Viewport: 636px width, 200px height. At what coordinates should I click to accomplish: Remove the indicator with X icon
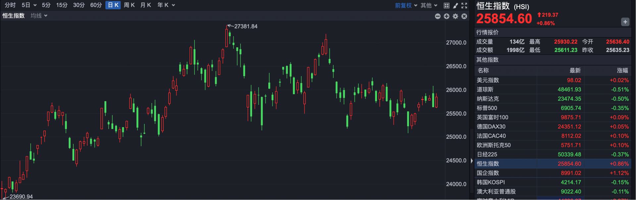click(464, 16)
